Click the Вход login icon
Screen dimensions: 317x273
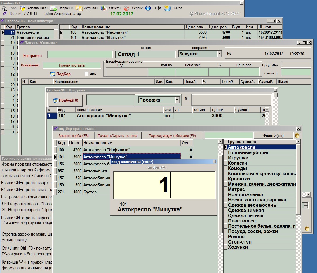click(4, 8)
